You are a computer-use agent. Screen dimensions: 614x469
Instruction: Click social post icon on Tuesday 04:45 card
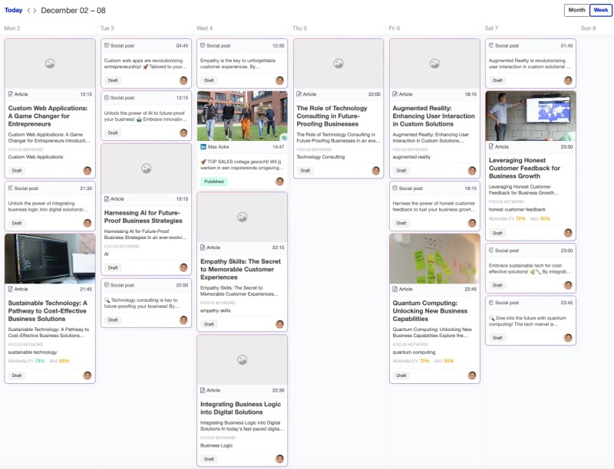(x=107, y=45)
